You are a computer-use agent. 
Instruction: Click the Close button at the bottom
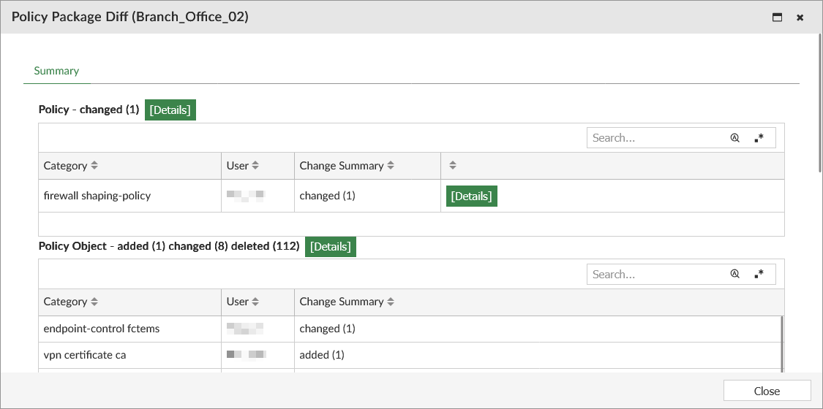coord(767,391)
